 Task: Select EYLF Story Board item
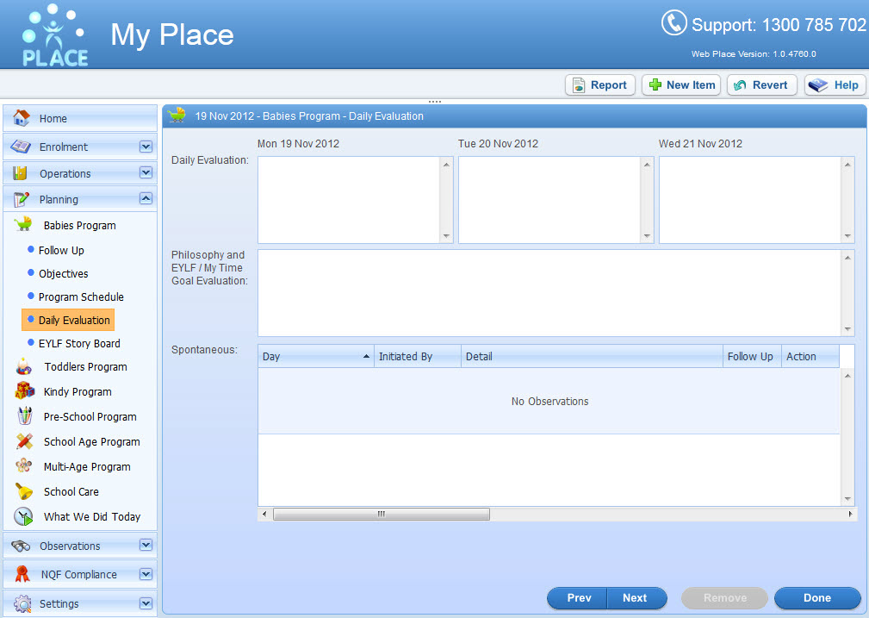[x=79, y=343]
